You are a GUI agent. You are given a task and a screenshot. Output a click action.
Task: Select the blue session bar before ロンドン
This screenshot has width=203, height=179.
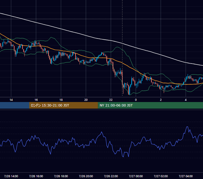(x=15, y=105)
